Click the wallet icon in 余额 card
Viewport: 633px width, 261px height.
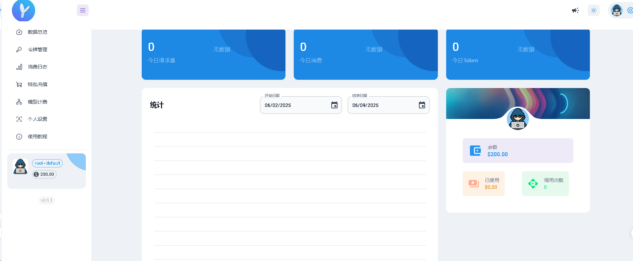pos(475,151)
